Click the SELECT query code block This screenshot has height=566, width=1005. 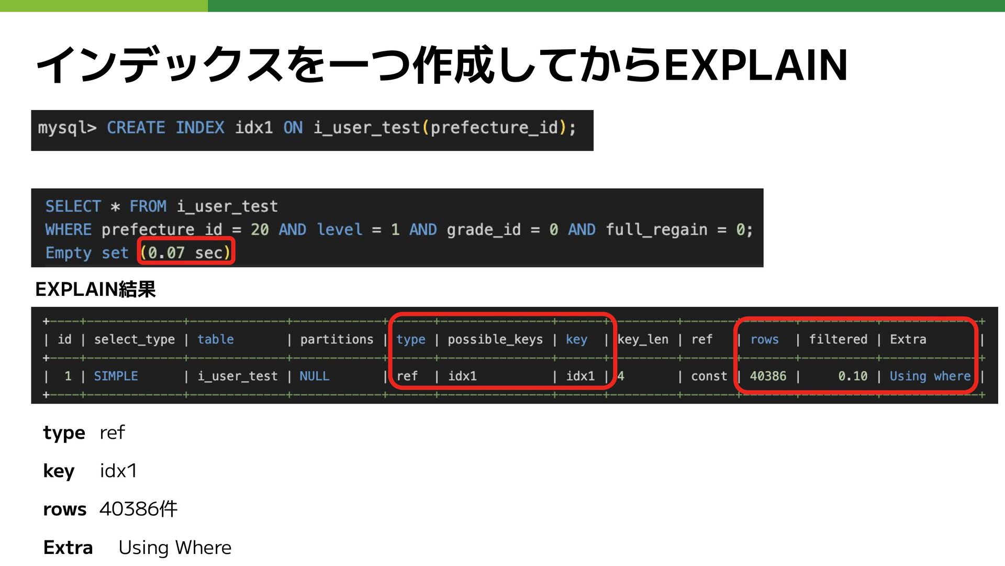(397, 228)
